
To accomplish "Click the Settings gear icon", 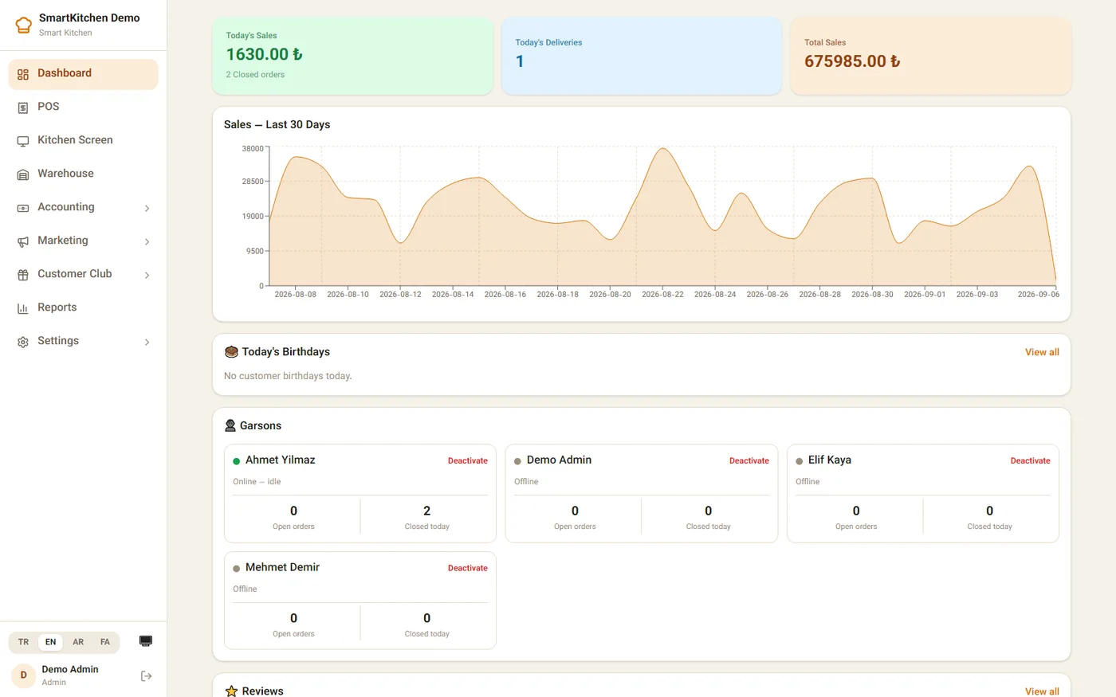I will pyautogui.click(x=23, y=342).
